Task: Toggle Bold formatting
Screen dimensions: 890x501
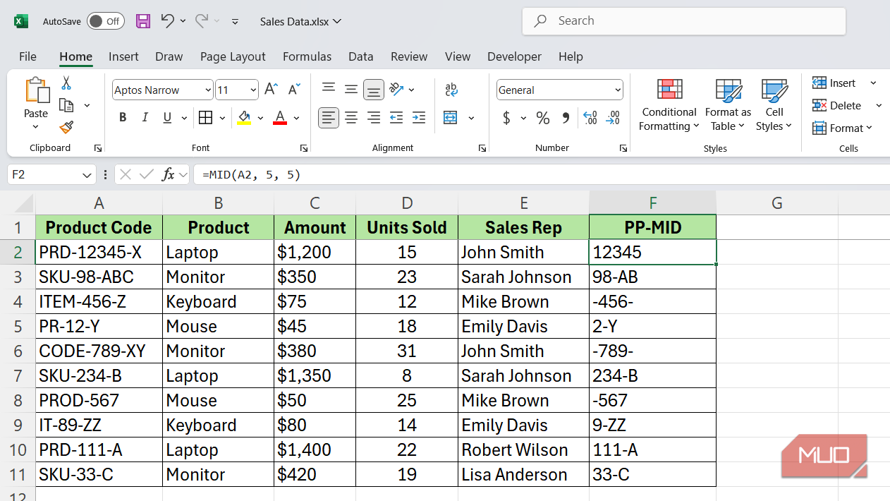Action: pyautogui.click(x=123, y=118)
